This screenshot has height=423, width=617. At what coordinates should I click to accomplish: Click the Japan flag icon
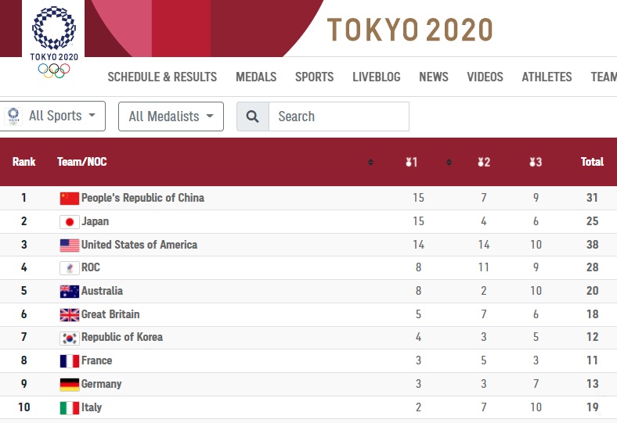click(69, 222)
